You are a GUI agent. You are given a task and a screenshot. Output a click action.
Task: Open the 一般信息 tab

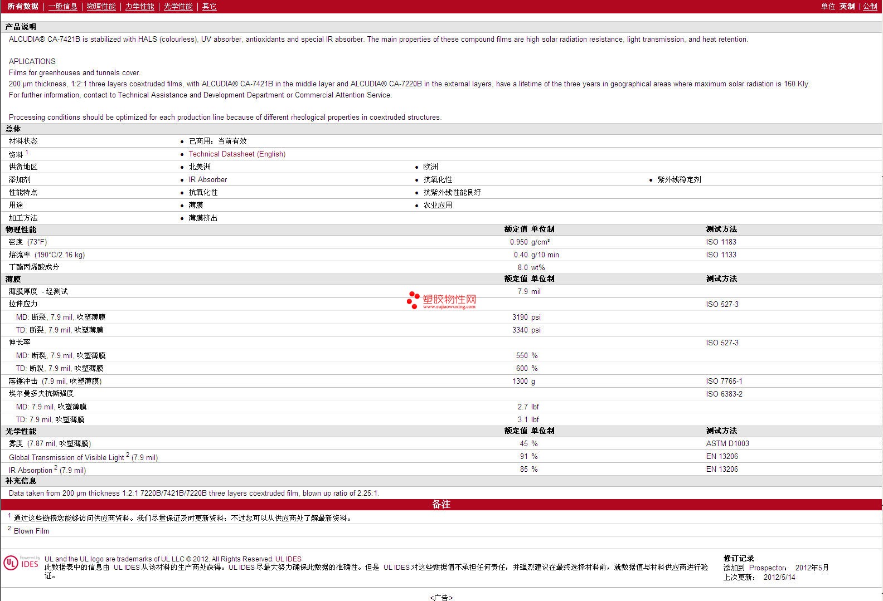point(62,7)
